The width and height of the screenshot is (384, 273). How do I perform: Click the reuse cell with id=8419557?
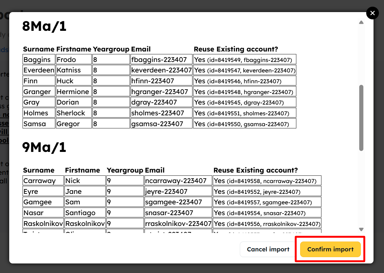pos(267,202)
